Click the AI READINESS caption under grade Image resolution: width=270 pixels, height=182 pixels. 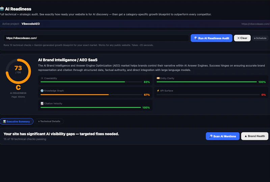click(x=18, y=93)
